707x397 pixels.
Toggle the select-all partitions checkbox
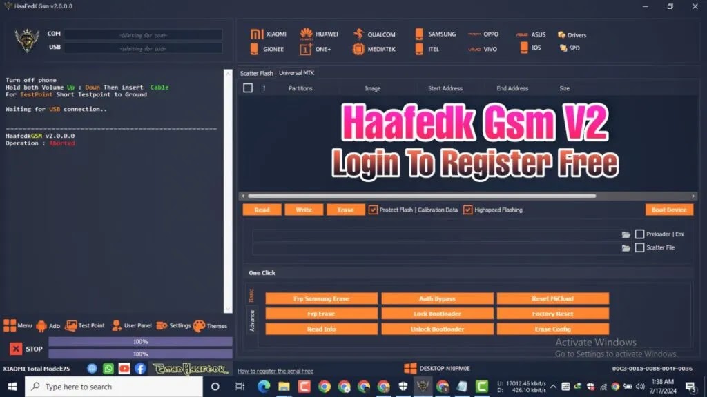248,88
